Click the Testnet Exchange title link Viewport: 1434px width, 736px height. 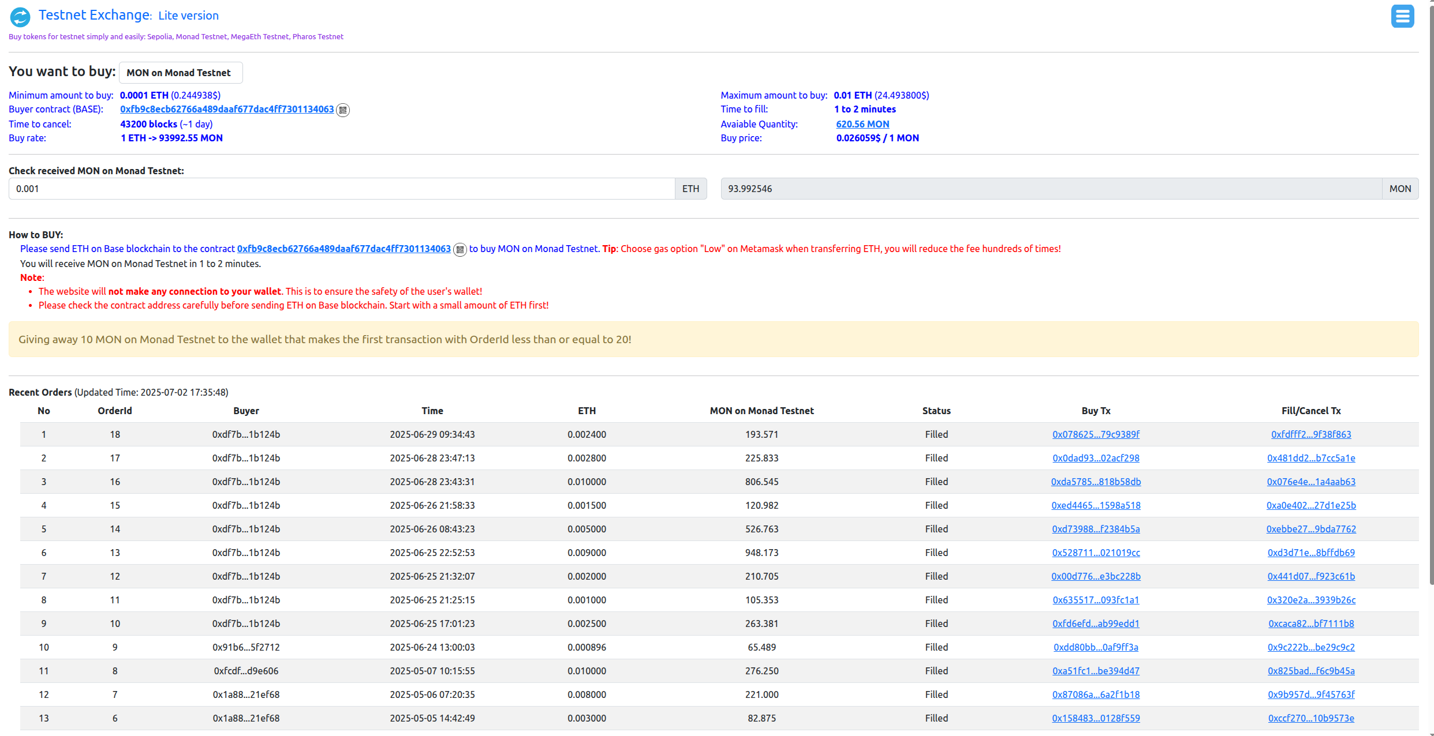[95, 15]
